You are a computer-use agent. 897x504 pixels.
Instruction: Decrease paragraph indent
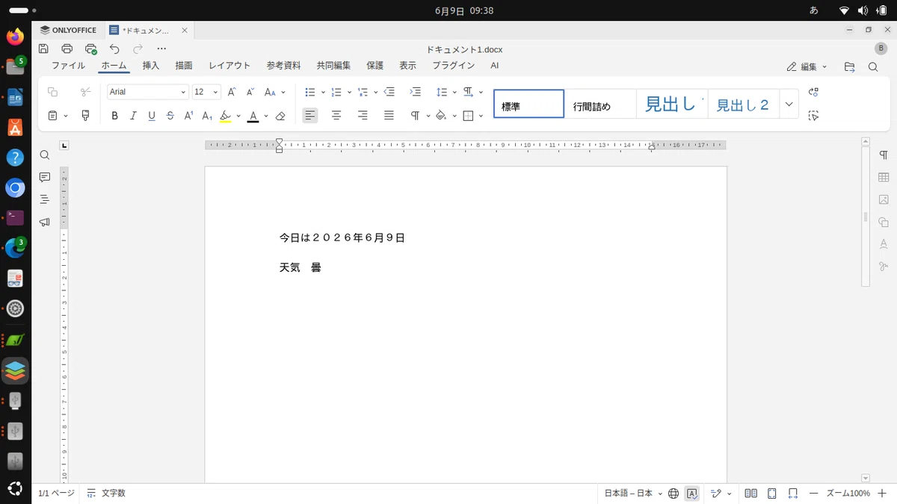[389, 92]
